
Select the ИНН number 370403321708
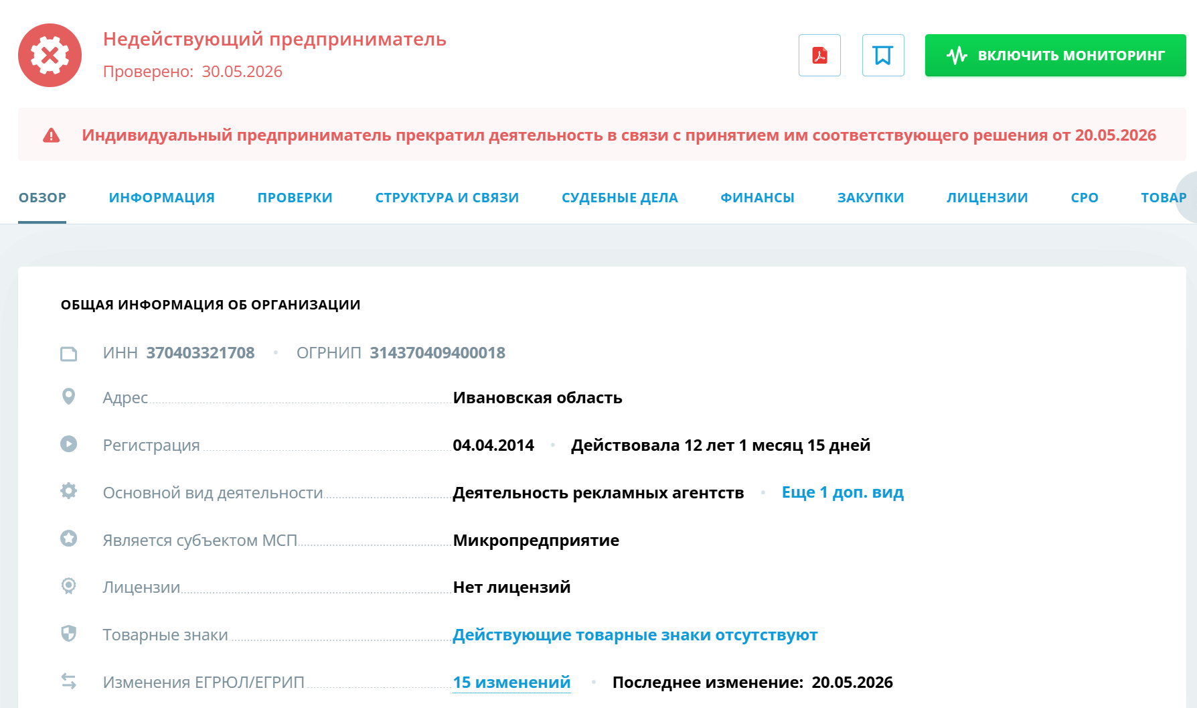pos(201,353)
